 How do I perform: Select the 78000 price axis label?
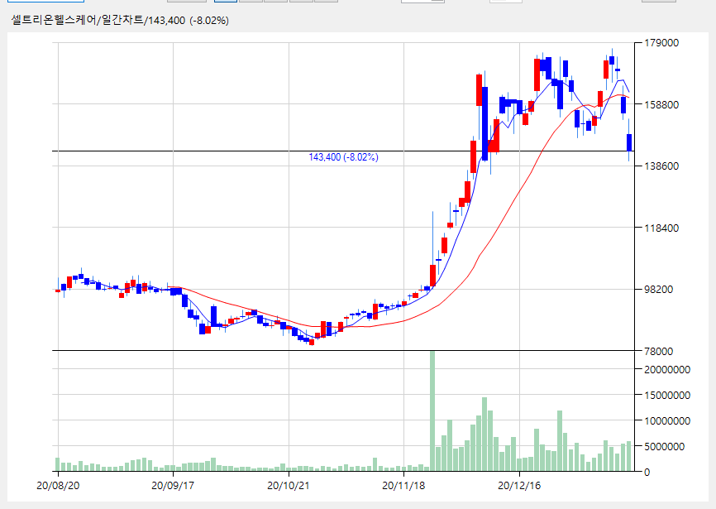[658, 352]
